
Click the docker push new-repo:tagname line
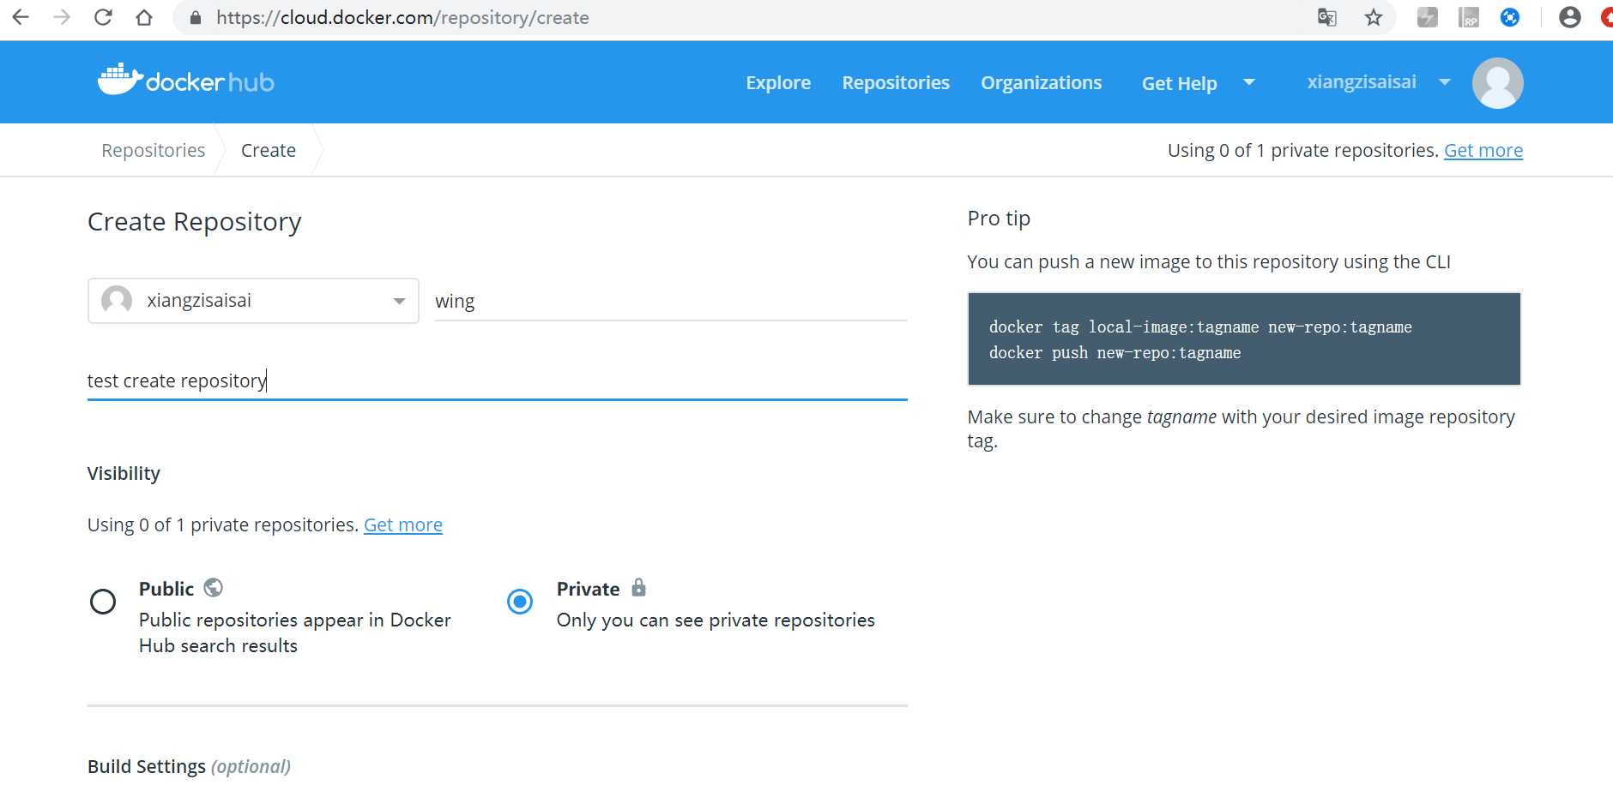coord(1115,352)
